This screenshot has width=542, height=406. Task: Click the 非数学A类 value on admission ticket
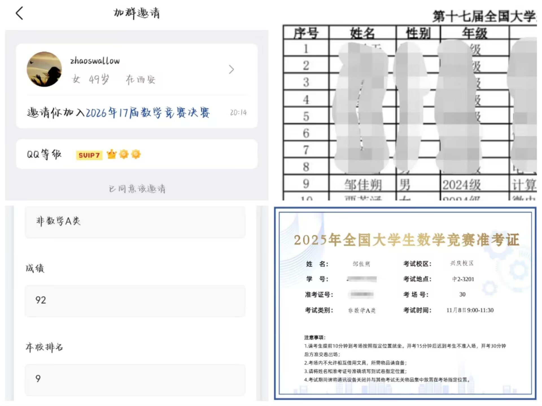(x=362, y=311)
